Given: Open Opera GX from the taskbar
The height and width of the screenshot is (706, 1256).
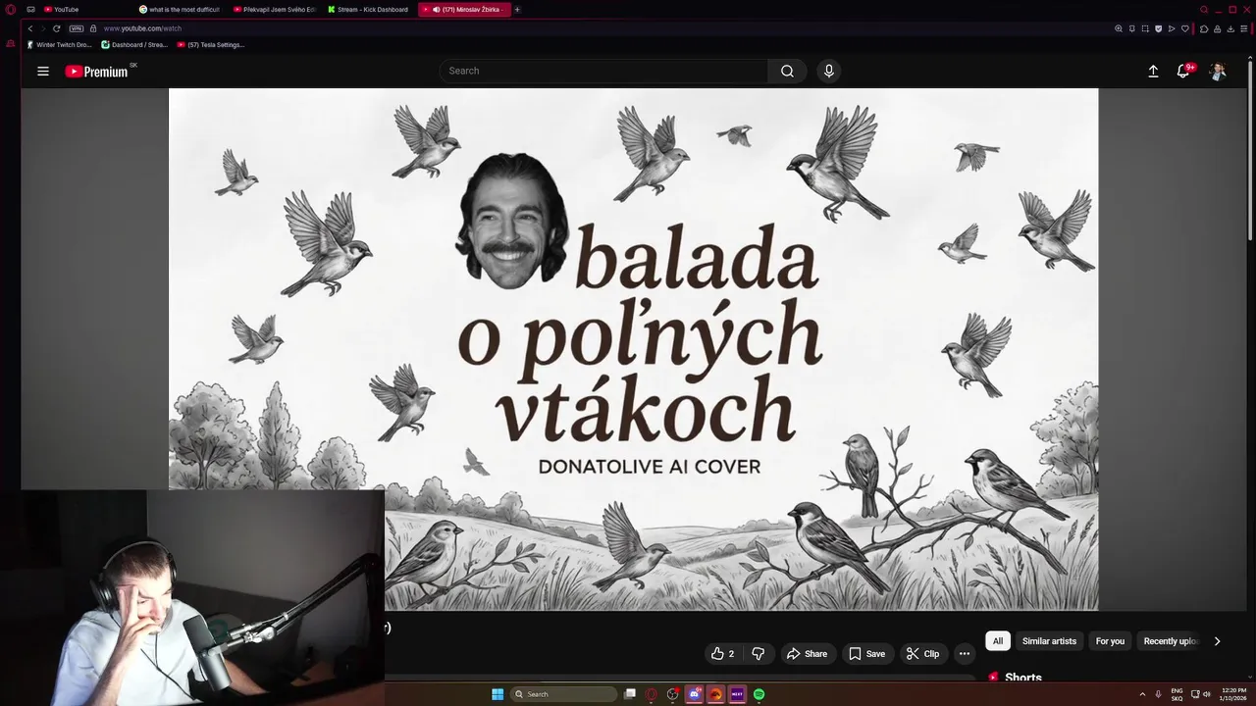Looking at the screenshot, I should coord(651,694).
